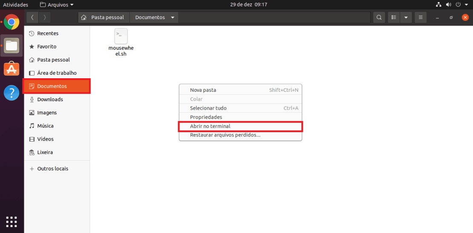Open Recentes in the sidebar
Screen dimensions: 473x233
point(57,34)
